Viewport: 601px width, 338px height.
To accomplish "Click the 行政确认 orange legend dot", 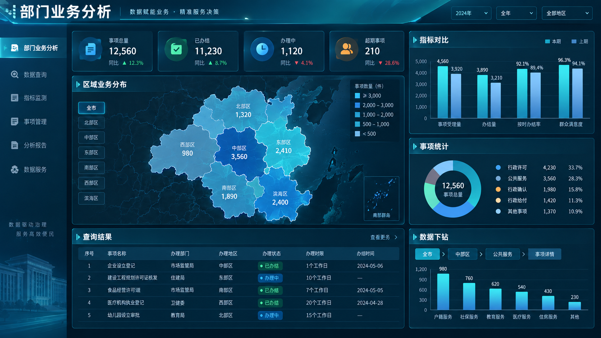I will 498,189.
